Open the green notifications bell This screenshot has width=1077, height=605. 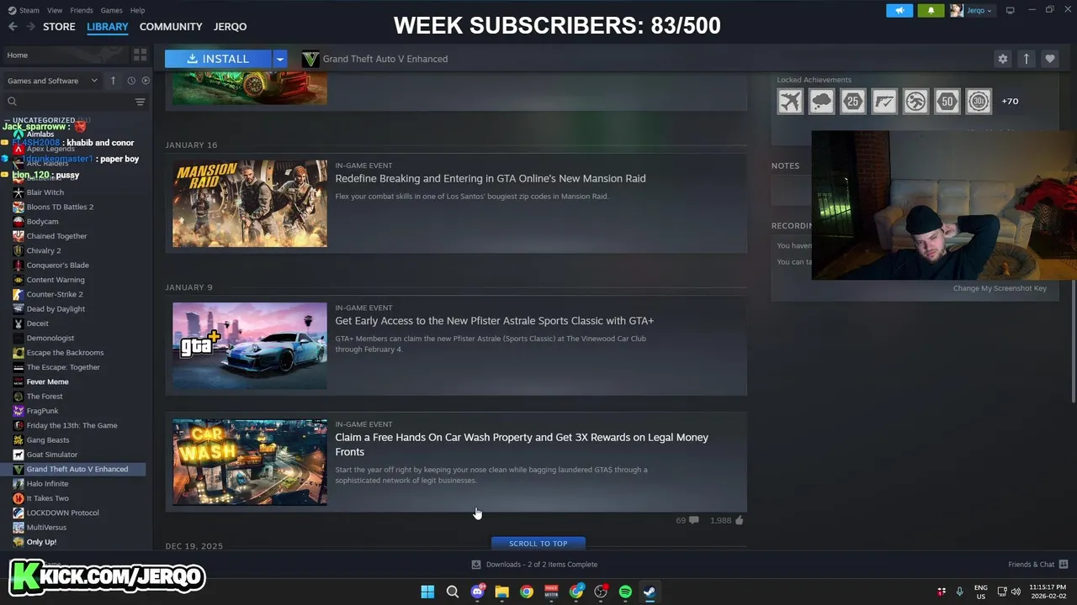click(x=931, y=10)
